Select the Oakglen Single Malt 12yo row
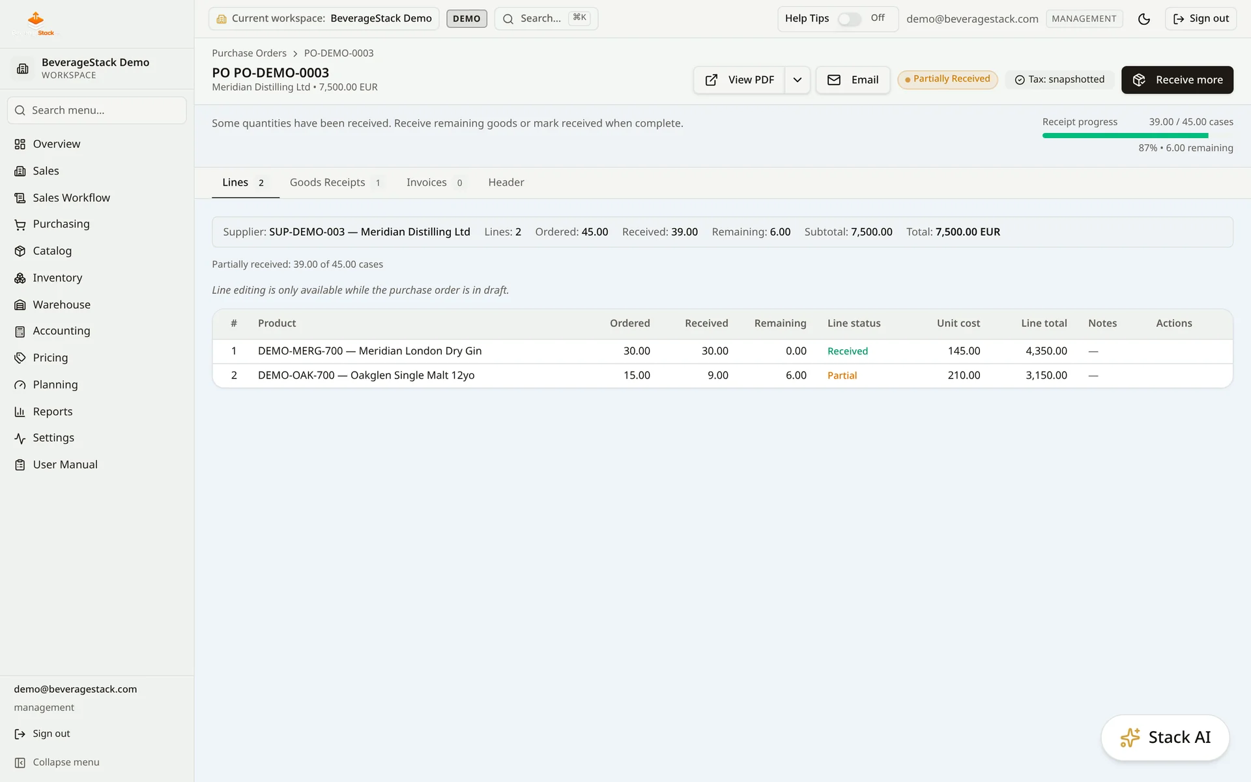This screenshot has height=782, width=1251. pyautogui.click(x=722, y=375)
